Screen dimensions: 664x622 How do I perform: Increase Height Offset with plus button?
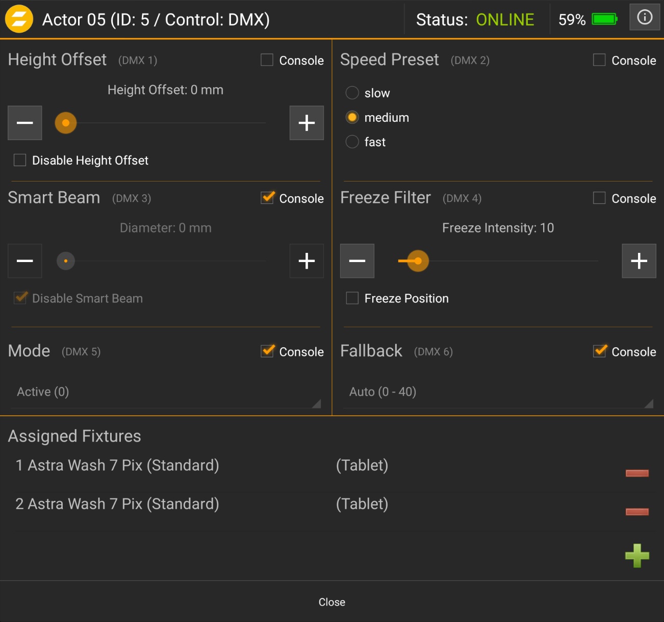(x=307, y=123)
